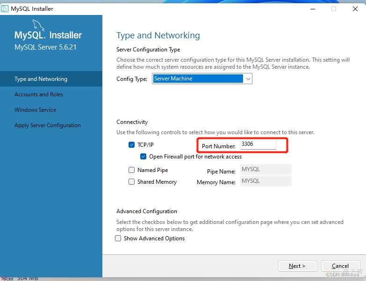Screen dimensions: 366x281
Task: Click the Connectivity section heading
Action: click(132, 122)
